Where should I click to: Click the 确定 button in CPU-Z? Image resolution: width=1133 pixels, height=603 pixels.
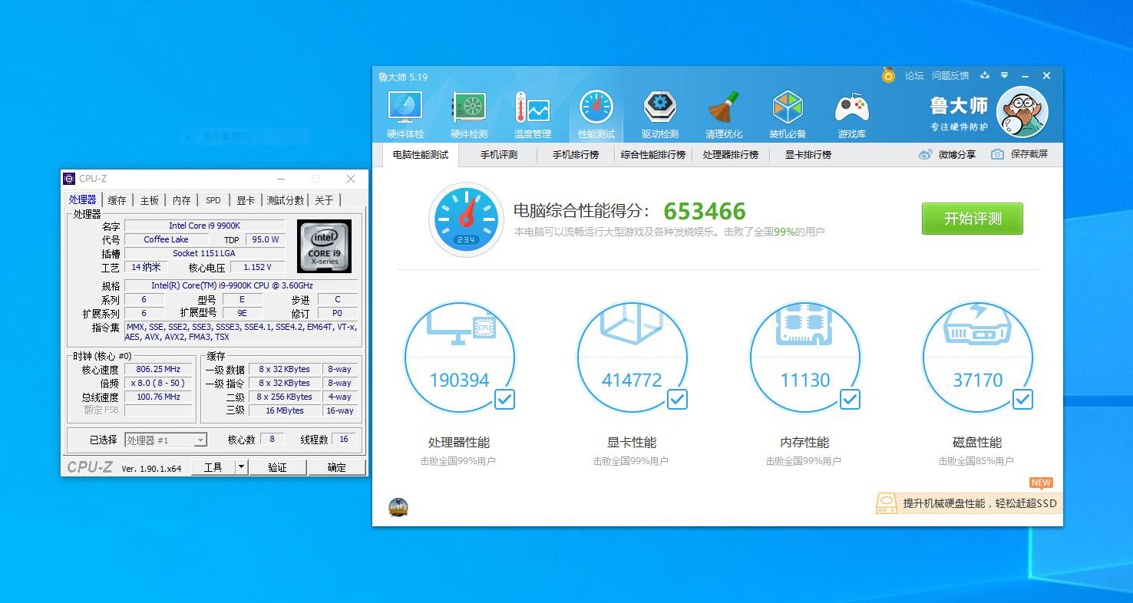tap(337, 467)
